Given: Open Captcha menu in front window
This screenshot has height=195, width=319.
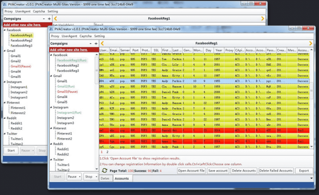Looking at the screenshot, I should tap(85, 36).
